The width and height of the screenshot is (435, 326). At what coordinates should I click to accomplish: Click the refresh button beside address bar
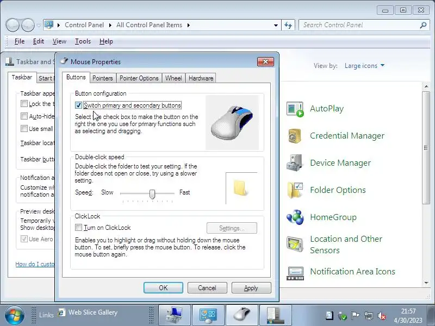(x=288, y=25)
